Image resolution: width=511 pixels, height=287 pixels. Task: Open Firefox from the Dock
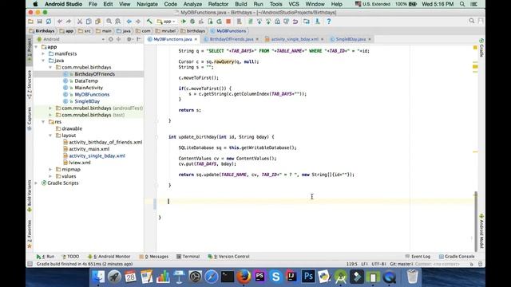point(244,277)
